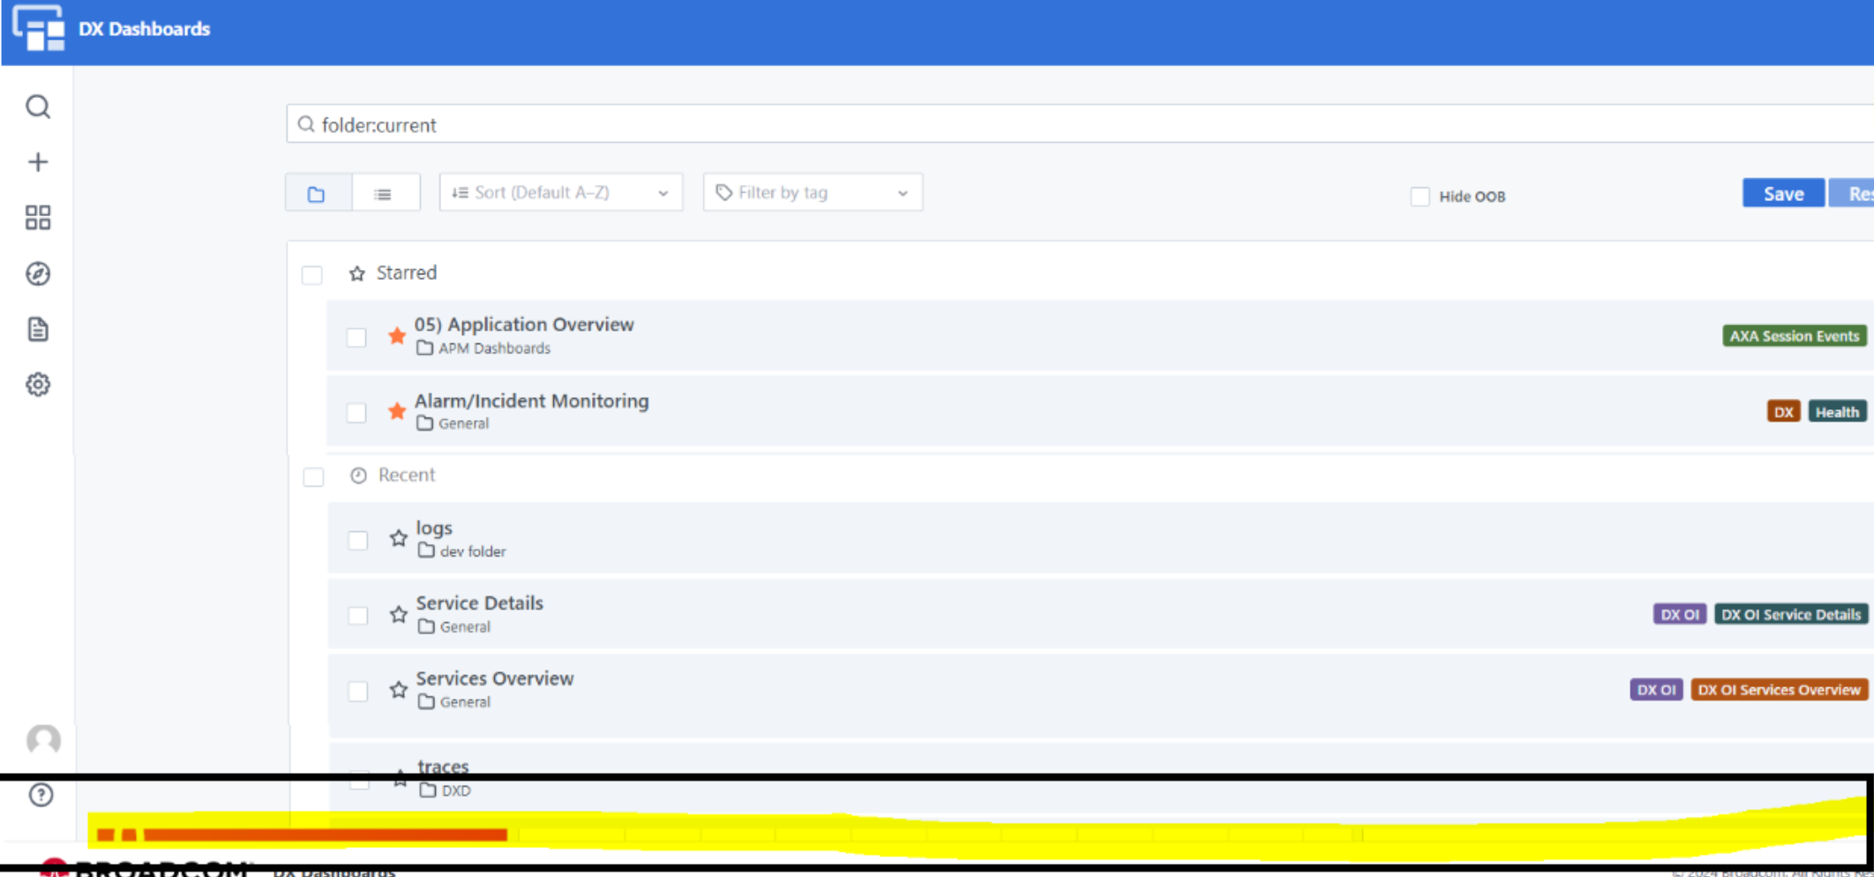Screen dimensions: 1874x877
Task: Click the General folder under Service Details
Action: coord(465,626)
